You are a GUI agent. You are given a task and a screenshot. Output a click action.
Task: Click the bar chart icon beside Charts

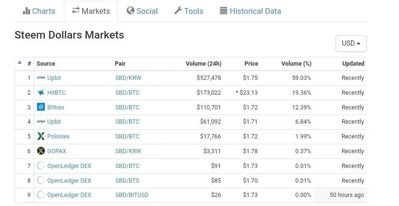(x=27, y=11)
